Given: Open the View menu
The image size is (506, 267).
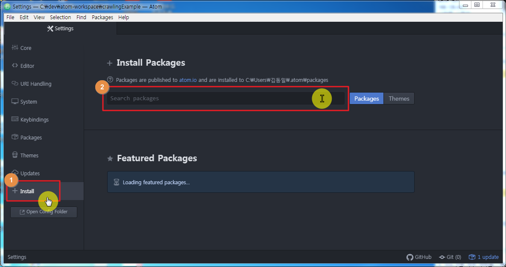Looking at the screenshot, I should (39, 17).
